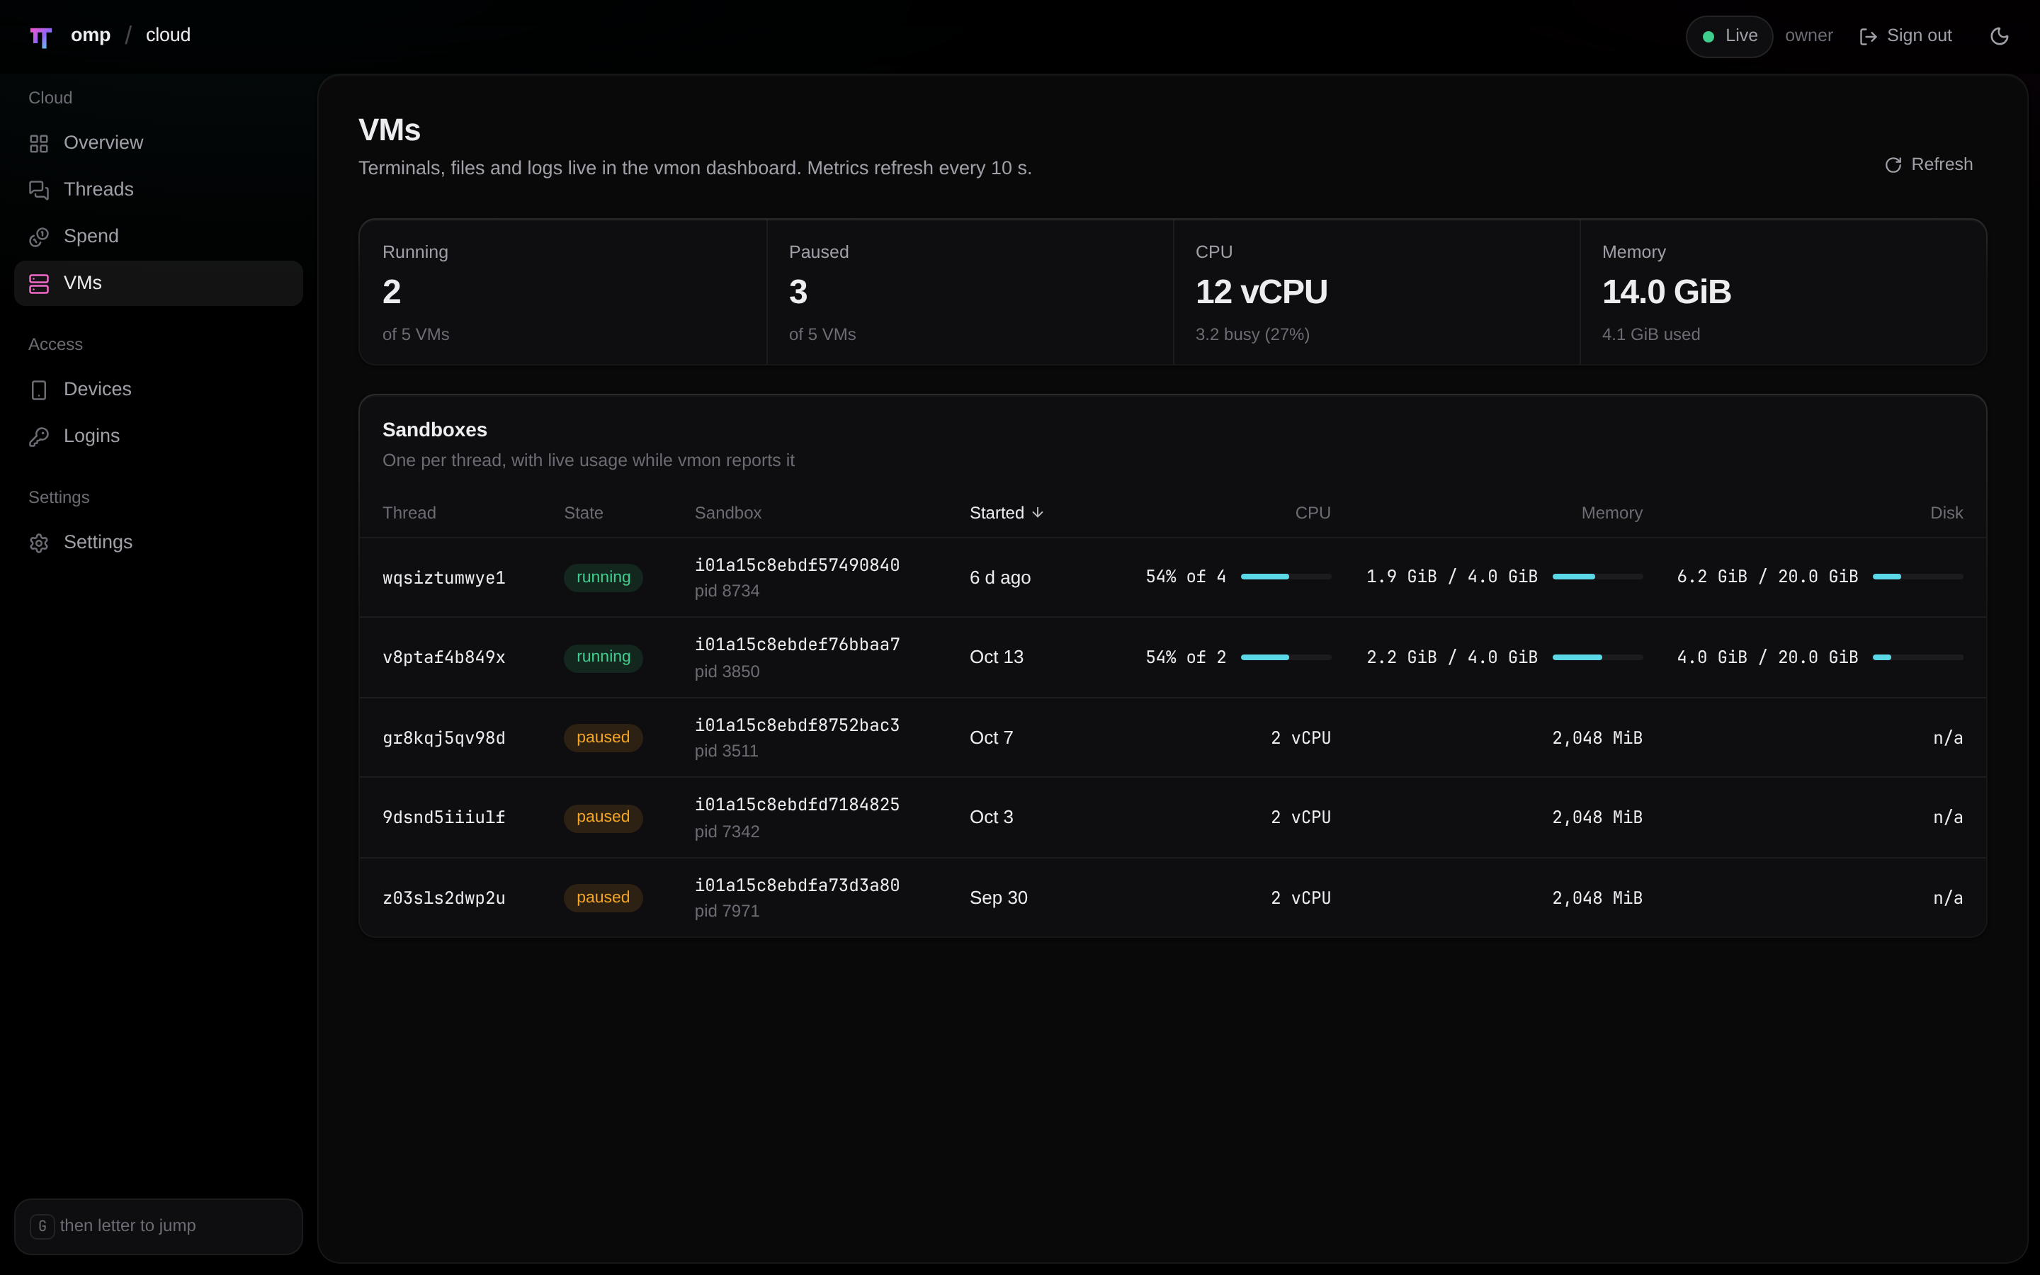Open the Devices page
2040x1275 pixels.
pyautogui.click(x=159, y=390)
